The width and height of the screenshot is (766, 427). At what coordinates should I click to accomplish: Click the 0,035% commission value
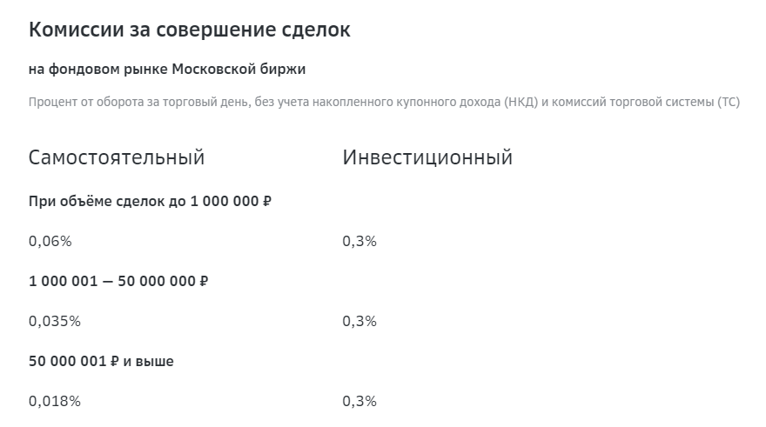[54, 321]
